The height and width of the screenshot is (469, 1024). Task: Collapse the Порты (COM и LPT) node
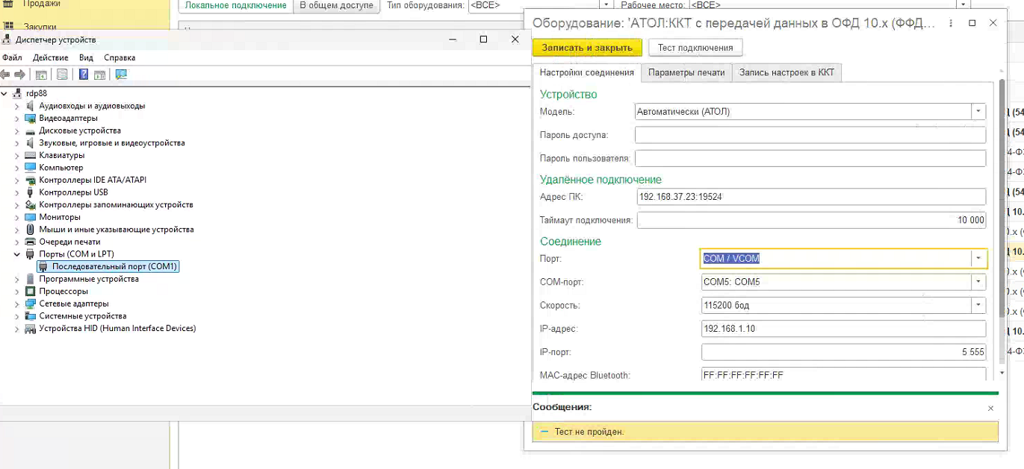pyautogui.click(x=17, y=254)
